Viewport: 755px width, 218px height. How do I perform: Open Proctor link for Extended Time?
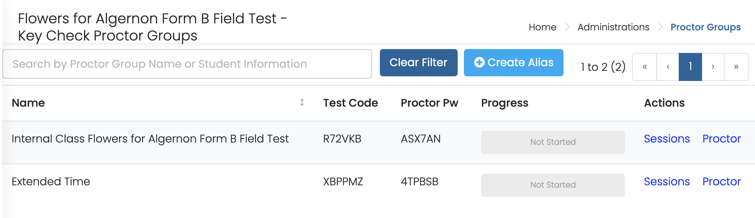click(x=722, y=182)
